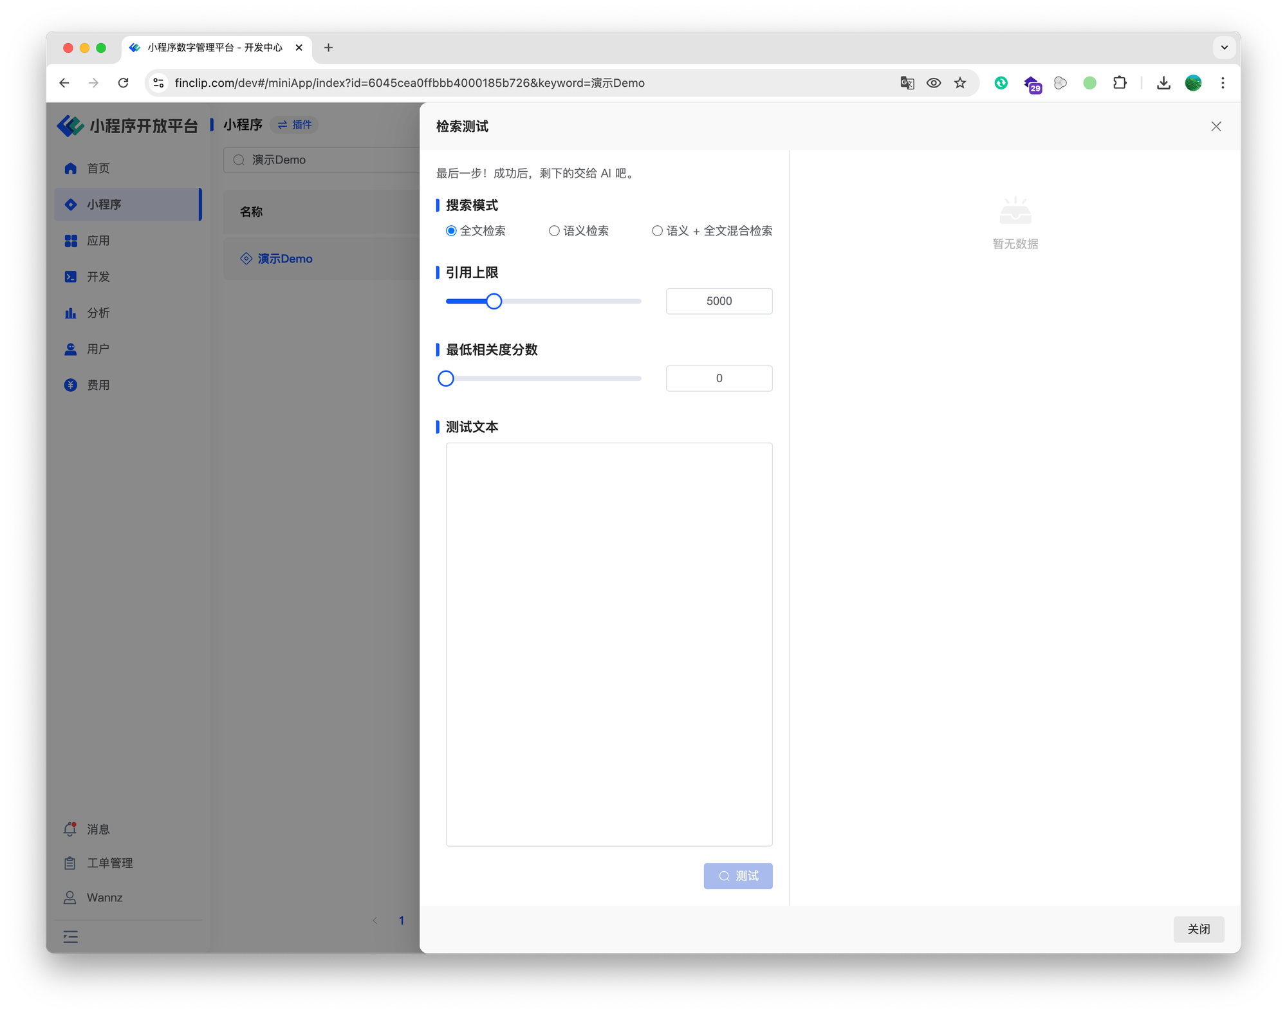This screenshot has width=1287, height=1014.
Task: Switch to the 小程序数字管理平台 tab
Action: [214, 48]
